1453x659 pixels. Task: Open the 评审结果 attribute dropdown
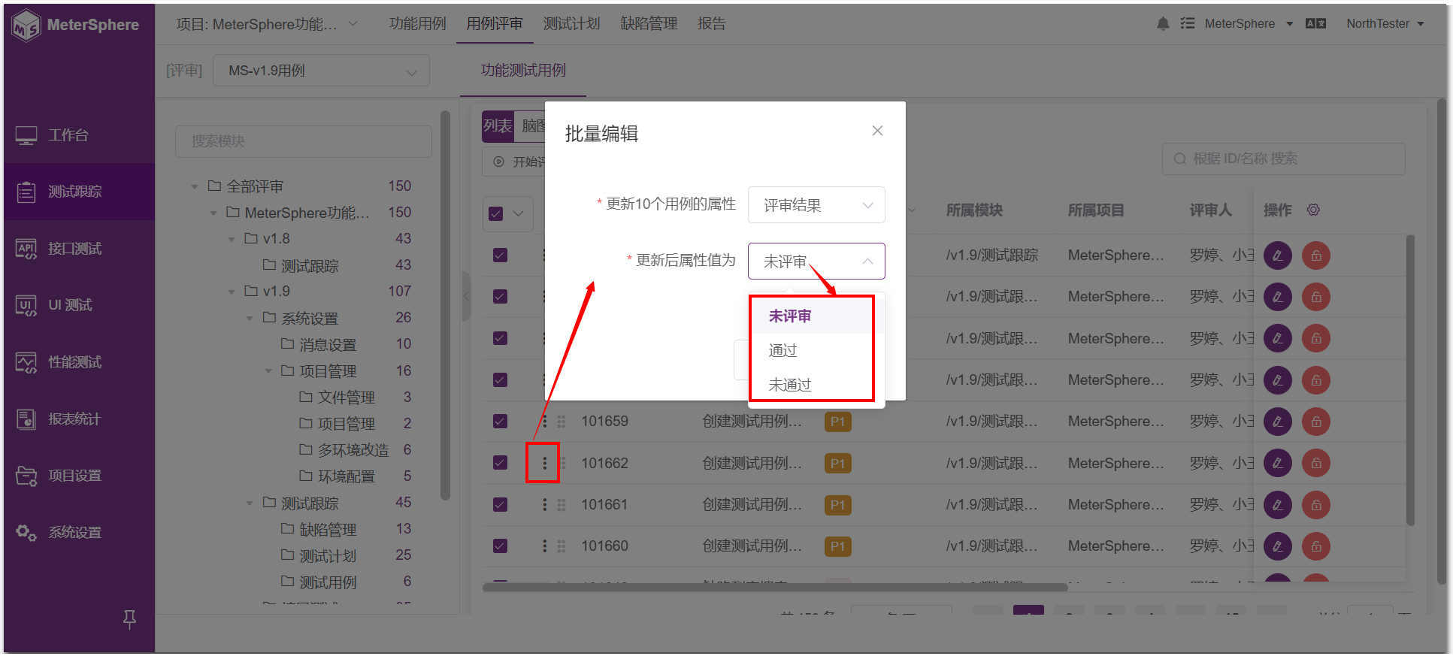click(816, 205)
